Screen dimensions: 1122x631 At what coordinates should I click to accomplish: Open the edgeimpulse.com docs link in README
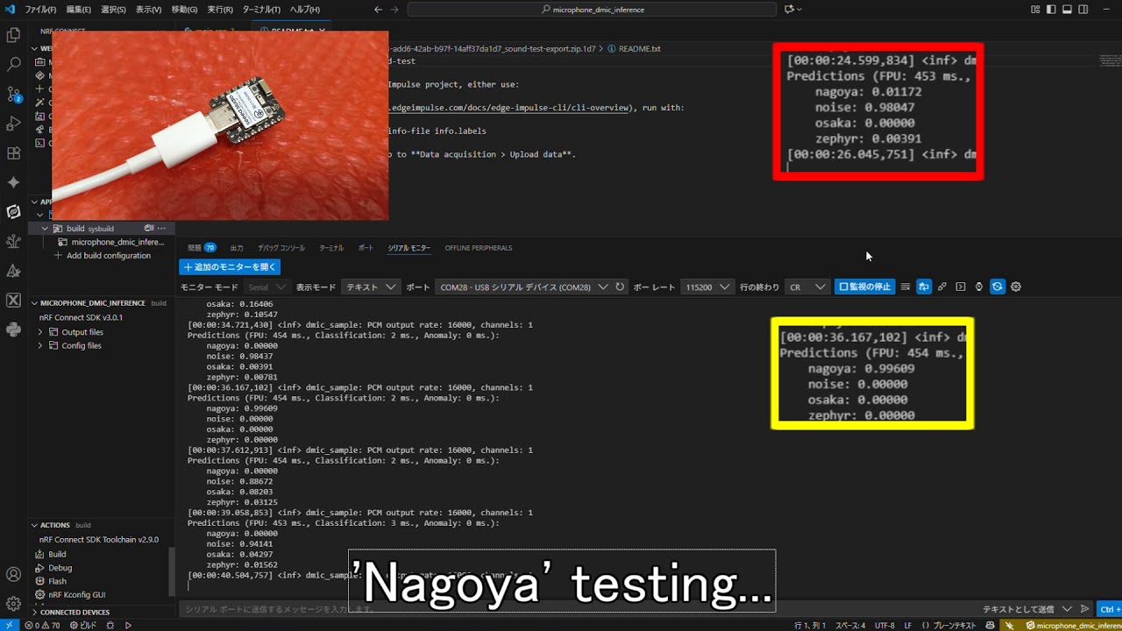(508, 108)
